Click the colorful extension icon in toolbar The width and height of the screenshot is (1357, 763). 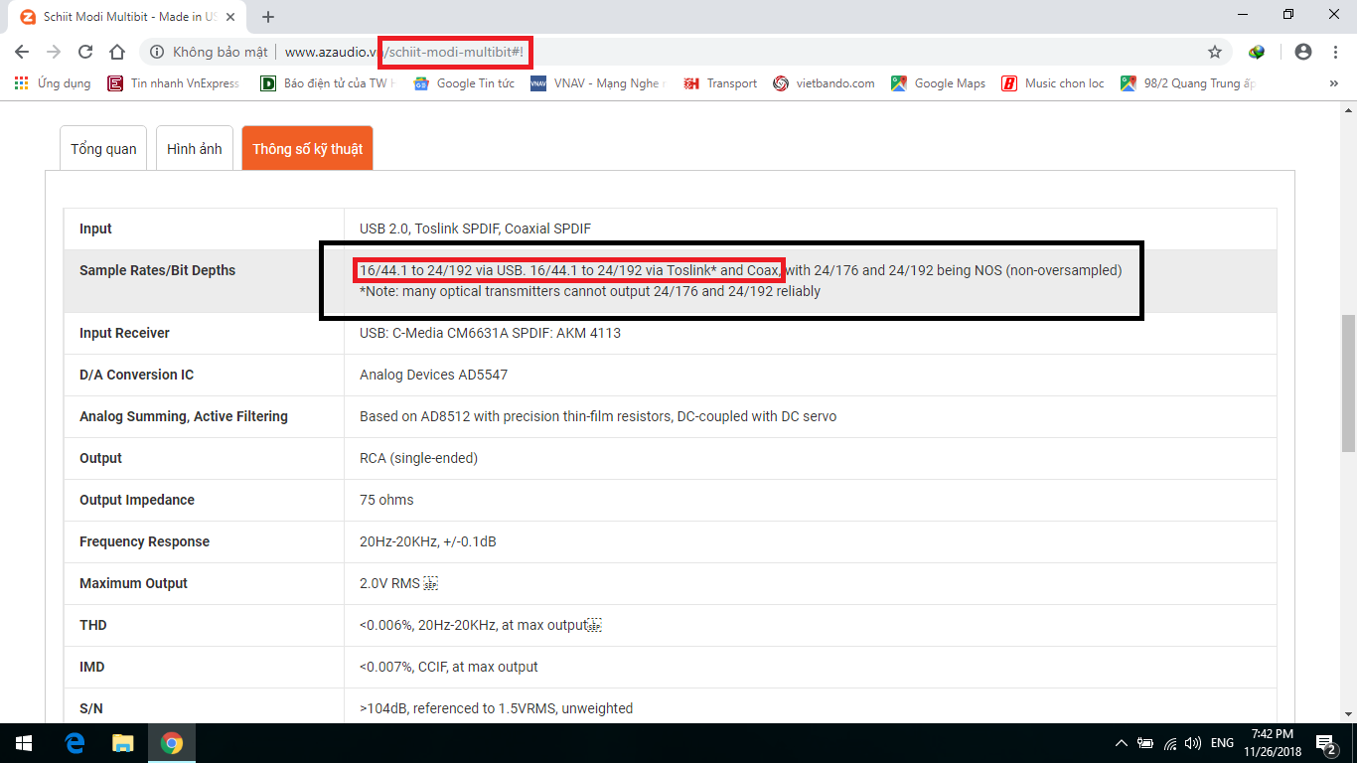click(1257, 52)
